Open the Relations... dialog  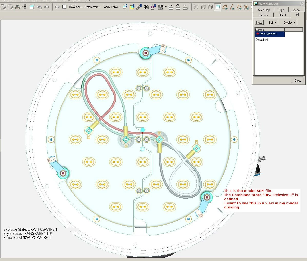(76, 7)
